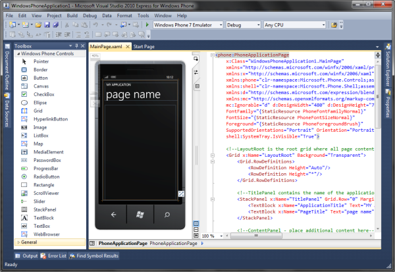Select the PasswordBox control
The height and width of the screenshot is (272, 395).
click(50, 160)
